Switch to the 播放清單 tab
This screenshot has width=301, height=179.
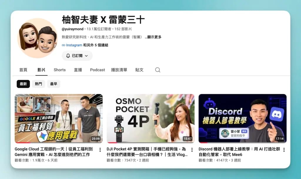pos(119,70)
